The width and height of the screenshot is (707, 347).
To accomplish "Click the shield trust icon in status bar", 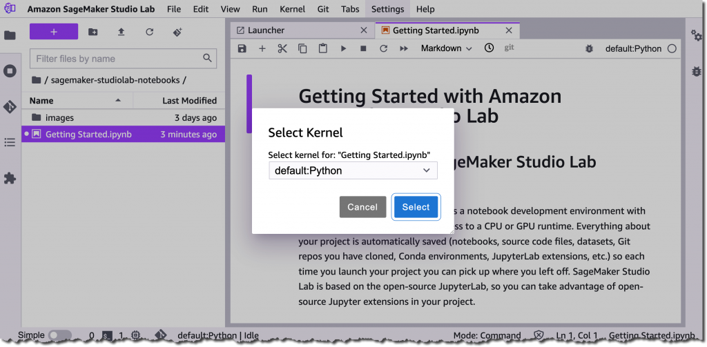I will pos(539,335).
